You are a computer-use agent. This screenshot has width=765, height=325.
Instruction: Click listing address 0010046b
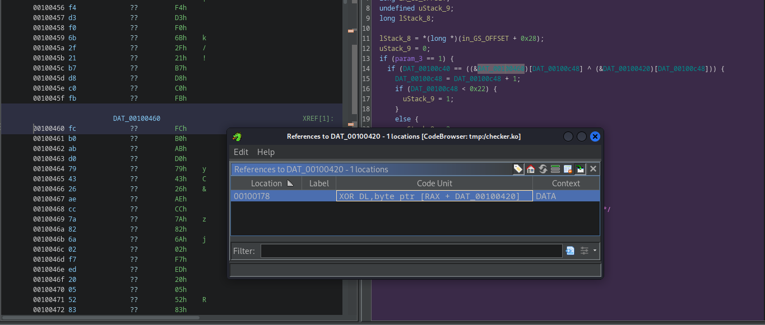click(x=49, y=239)
